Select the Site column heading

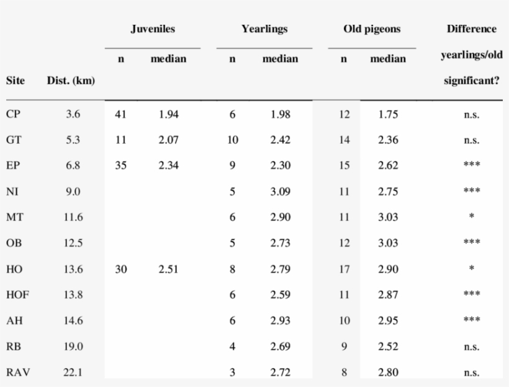click(15, 81)
